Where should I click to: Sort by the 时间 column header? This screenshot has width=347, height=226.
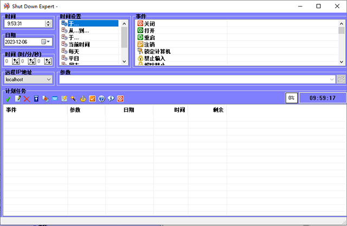171,110
